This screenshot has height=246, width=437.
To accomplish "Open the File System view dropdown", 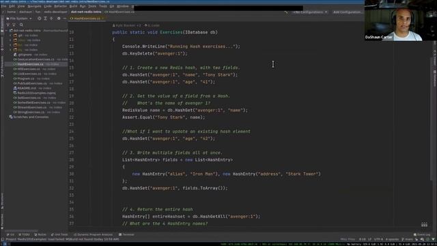I will (x=19, y=18).
